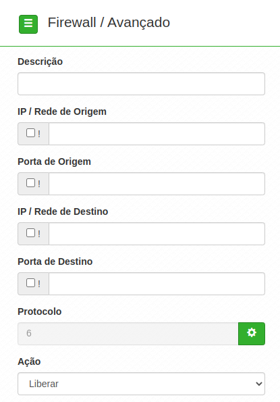Toggle the Porta de Destino negation checkbox
280x402 pixels.
pyautogui.click(x=31, y=283)
